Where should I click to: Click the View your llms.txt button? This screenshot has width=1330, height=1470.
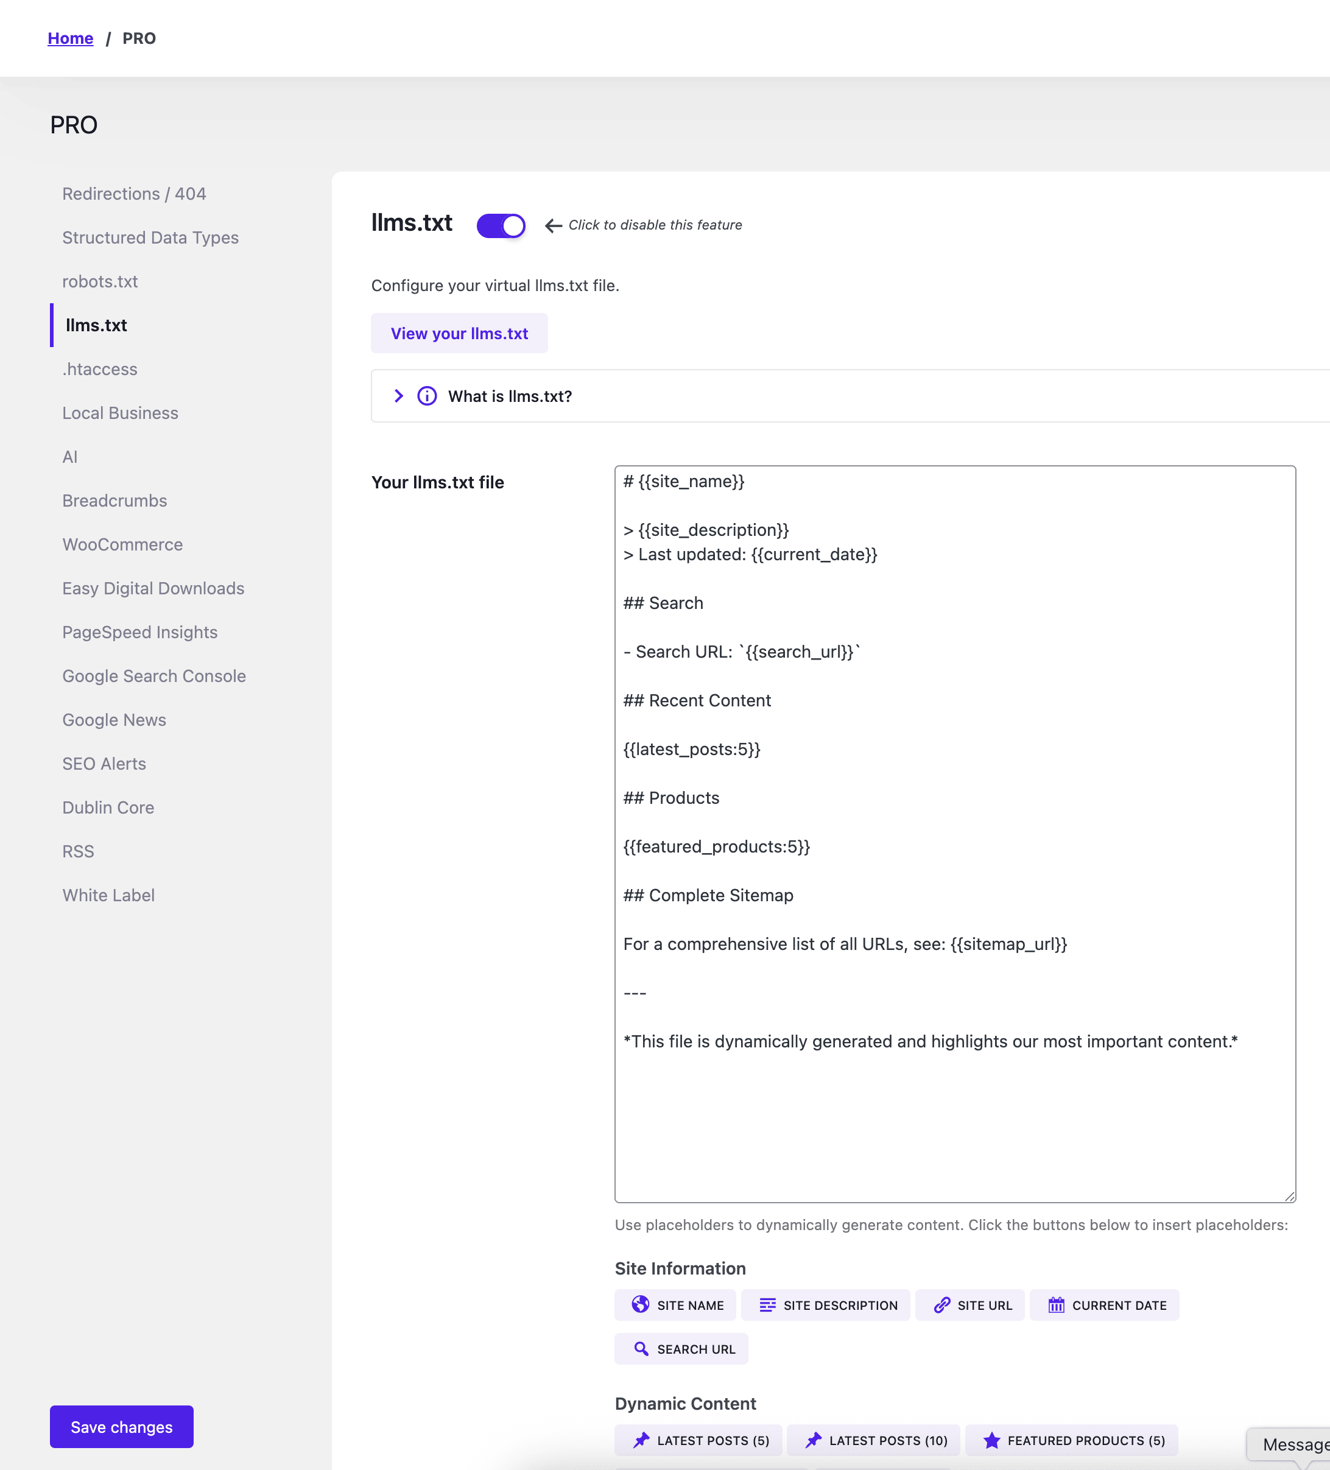pos(459,333)
